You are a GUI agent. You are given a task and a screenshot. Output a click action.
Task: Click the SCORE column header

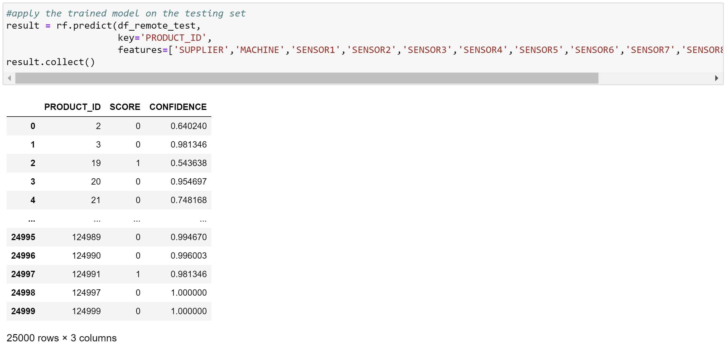(x=125, y=107)
